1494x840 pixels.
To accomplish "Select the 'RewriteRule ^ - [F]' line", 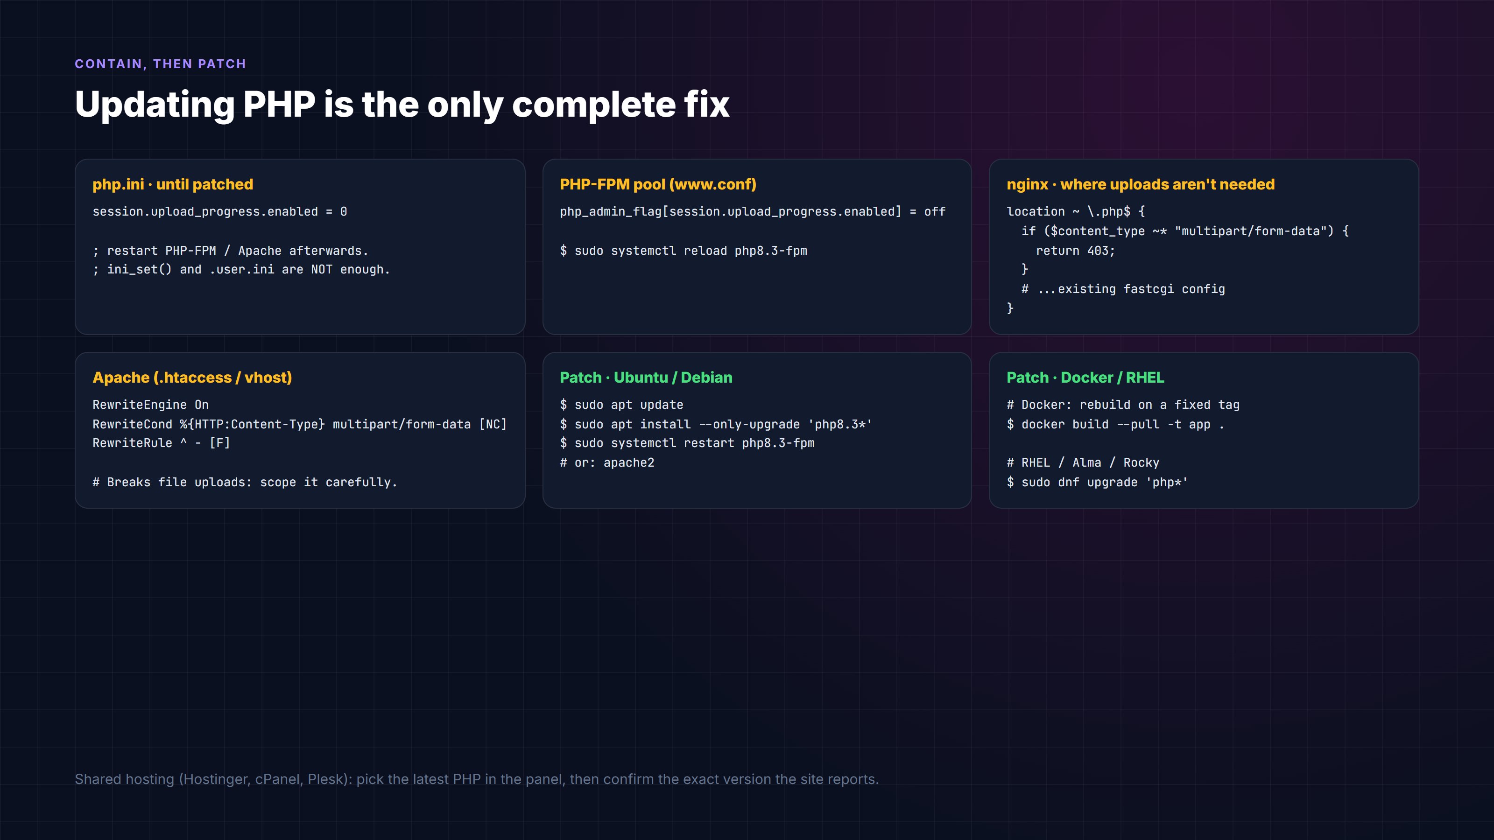I will point(161,443).
